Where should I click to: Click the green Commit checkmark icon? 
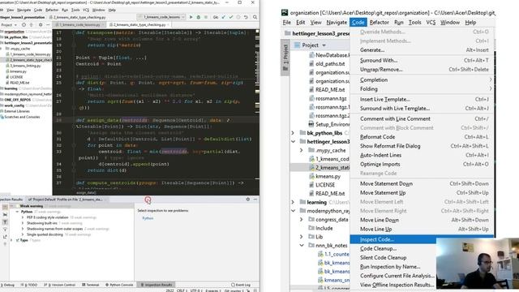click(x=230, y=17)
